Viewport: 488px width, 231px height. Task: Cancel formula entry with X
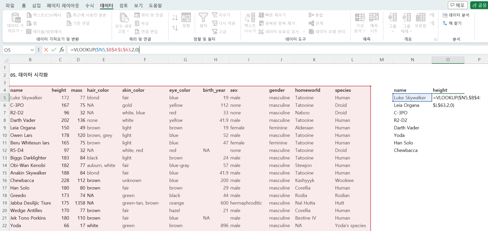tap(46, 50)
